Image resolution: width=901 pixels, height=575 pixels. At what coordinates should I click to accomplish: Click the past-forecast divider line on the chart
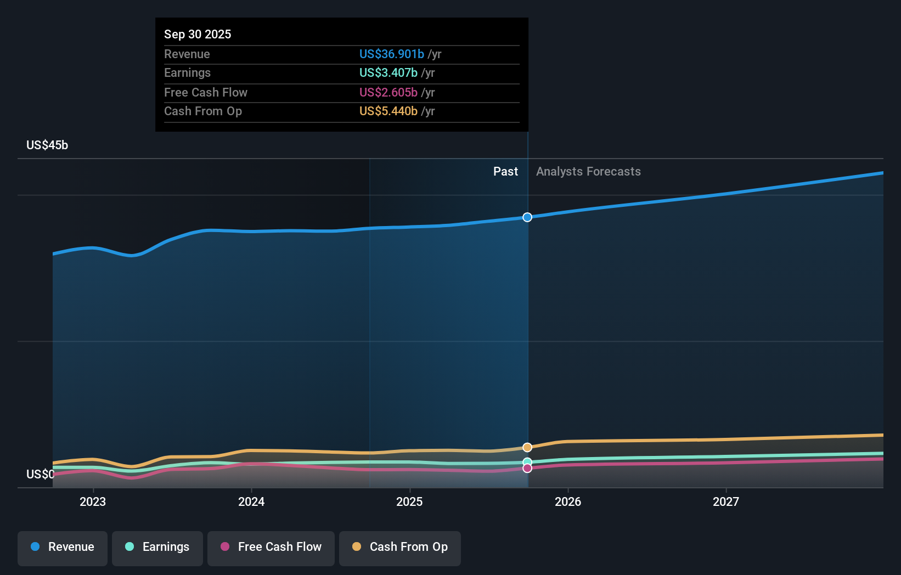527,329
